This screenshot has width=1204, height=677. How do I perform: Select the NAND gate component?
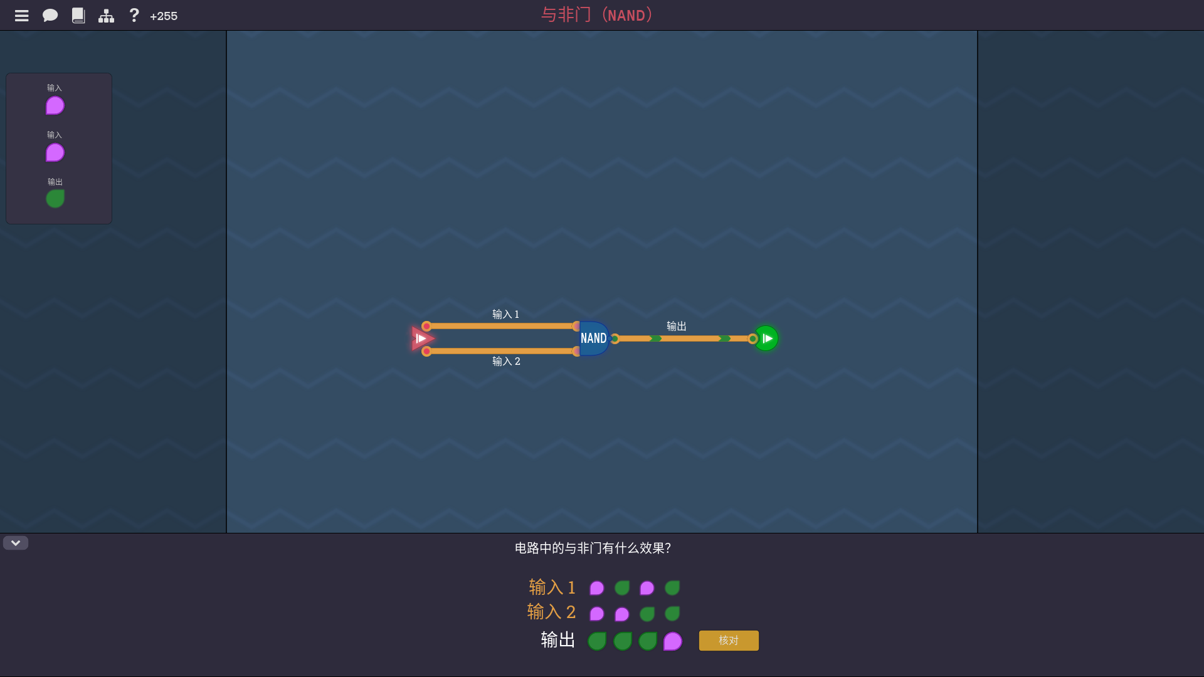[593, 338]
